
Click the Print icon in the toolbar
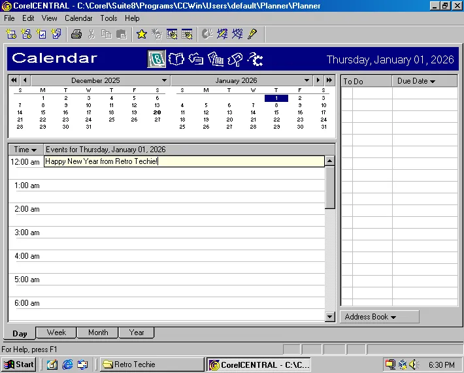[x=76, y=34]
